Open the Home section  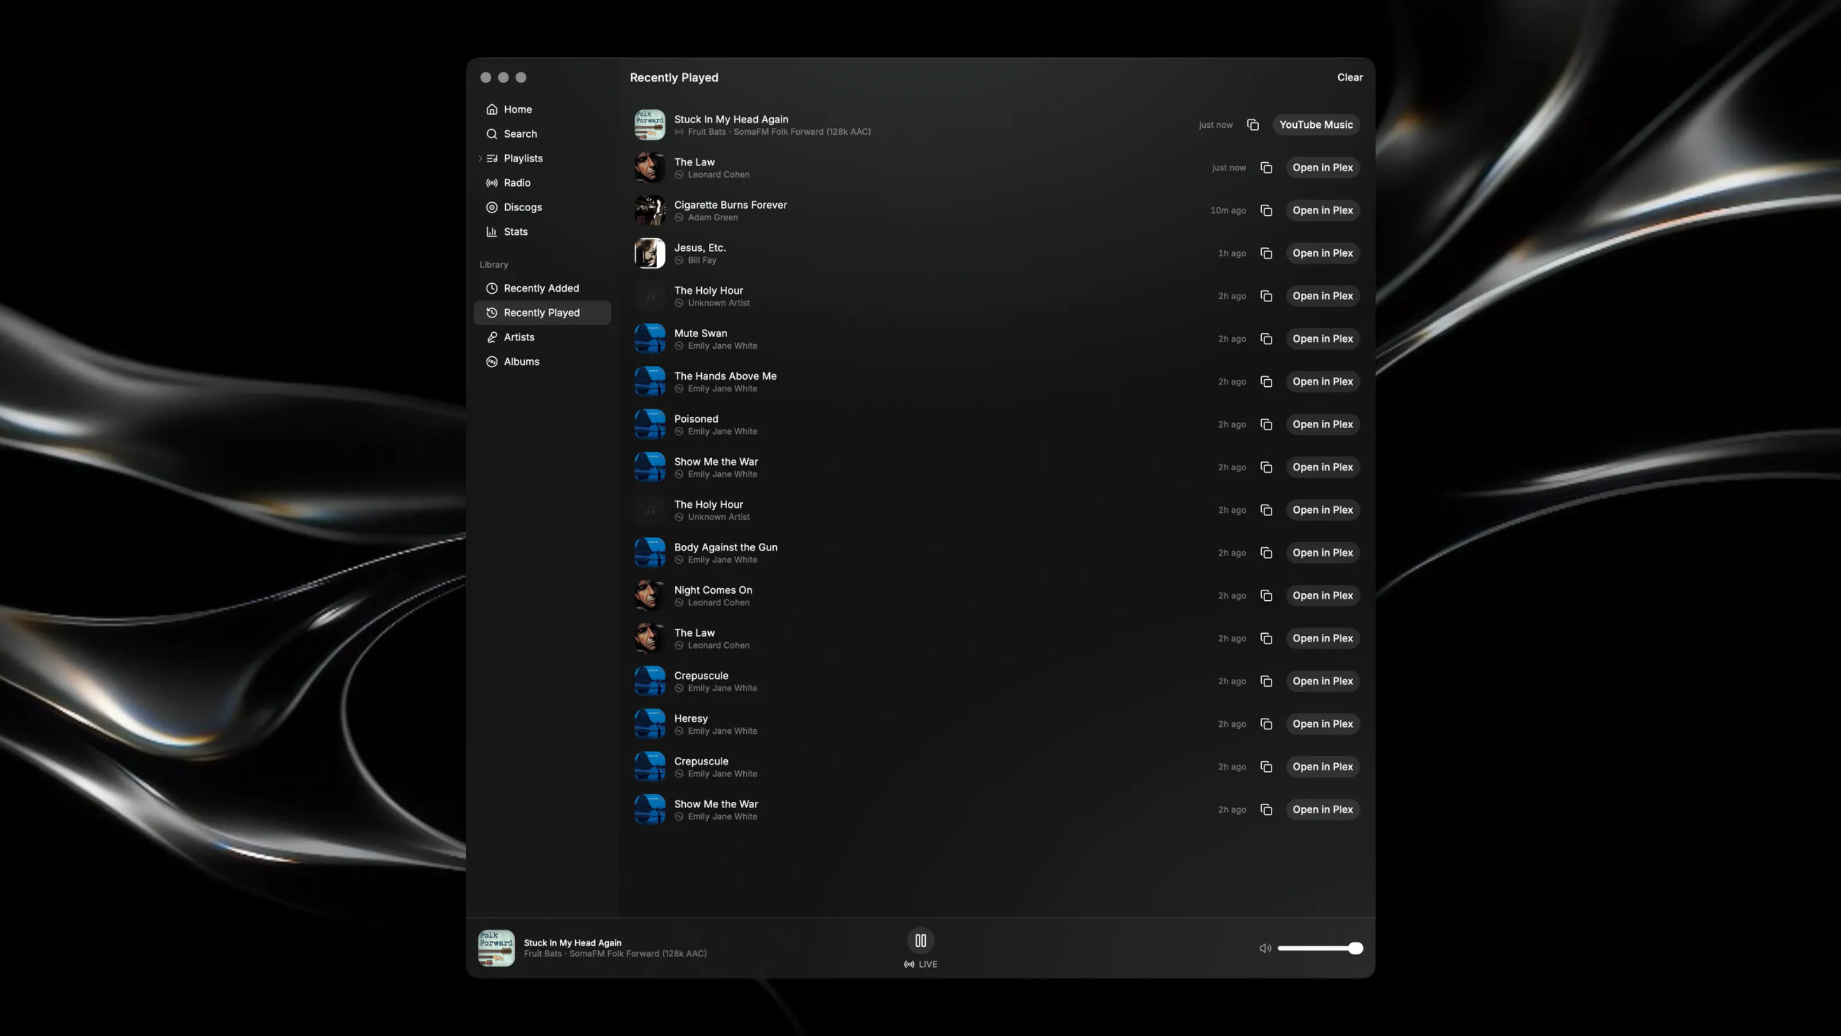[543, 109]
